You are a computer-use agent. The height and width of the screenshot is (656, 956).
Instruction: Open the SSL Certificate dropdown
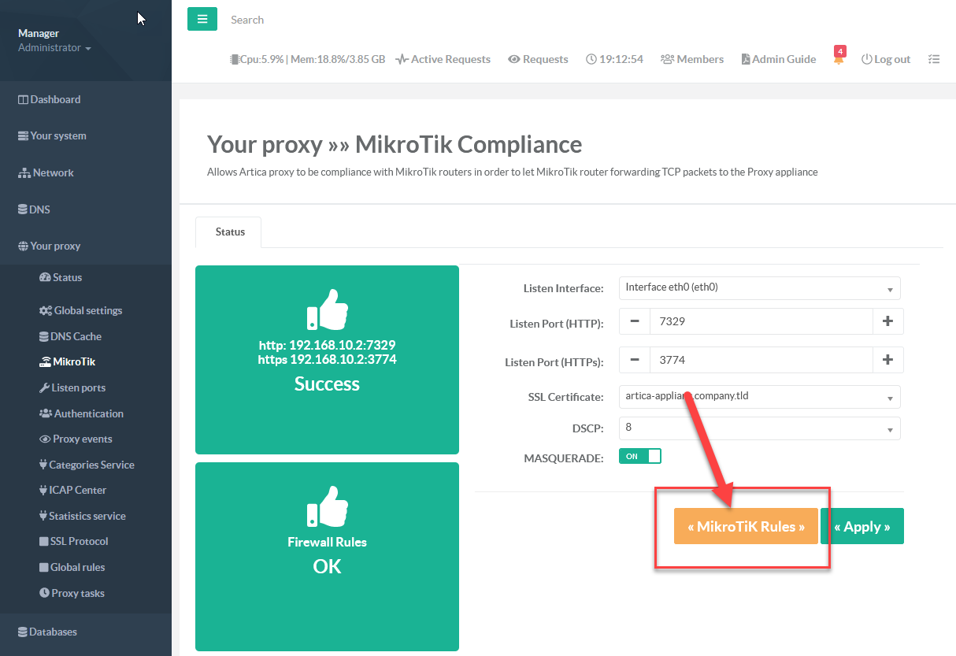tap(759, 397)
